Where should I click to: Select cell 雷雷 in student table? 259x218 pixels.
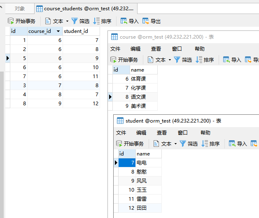point(149,199)
